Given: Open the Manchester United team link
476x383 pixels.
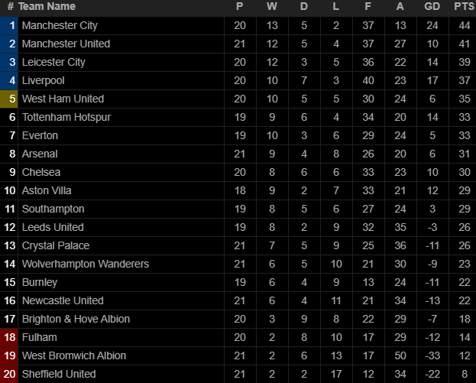Looking at the screenshot, I should tap(66, 44).
